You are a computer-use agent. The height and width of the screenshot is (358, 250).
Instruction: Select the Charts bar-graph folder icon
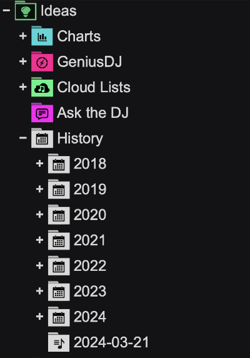(x=42, y=36)
